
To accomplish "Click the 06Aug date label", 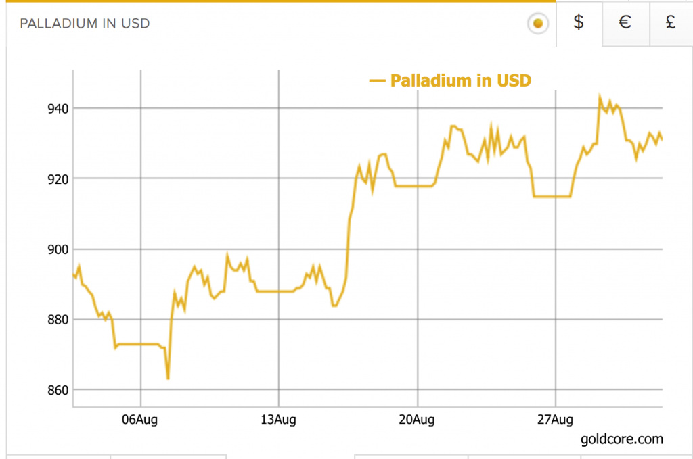I will (141, 420).
